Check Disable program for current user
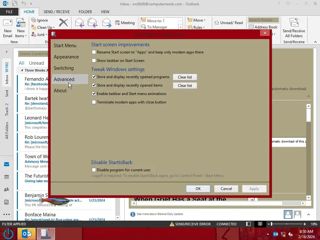This screenshot has height=240, width=320. click(x=94, y=170)
